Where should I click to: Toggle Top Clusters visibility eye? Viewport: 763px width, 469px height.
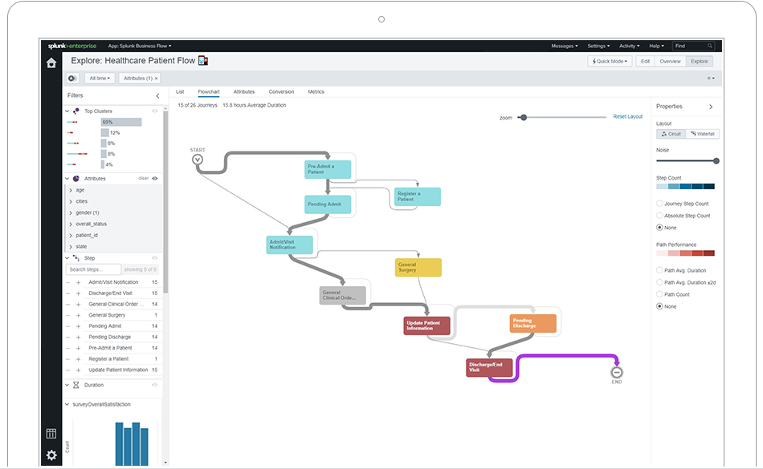coord(155,111)
